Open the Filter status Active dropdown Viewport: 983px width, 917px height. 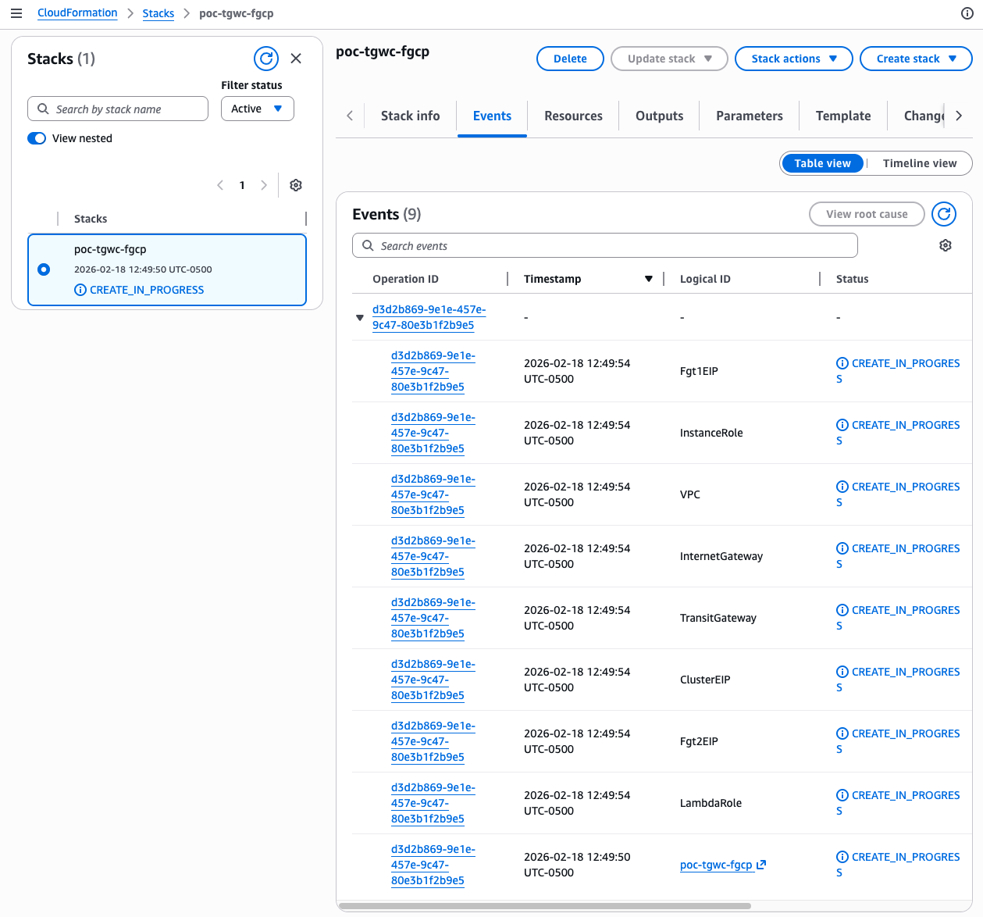pyautogui.click(x=257, y=109)
